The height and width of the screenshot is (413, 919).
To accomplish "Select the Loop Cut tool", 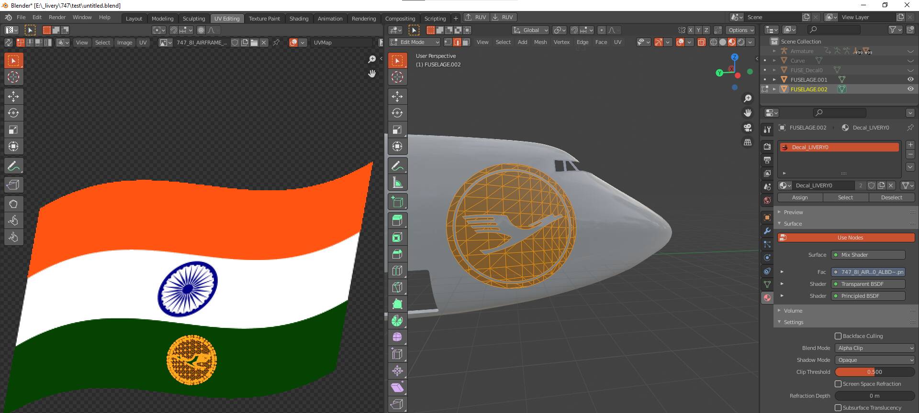I will pos(397,271).
